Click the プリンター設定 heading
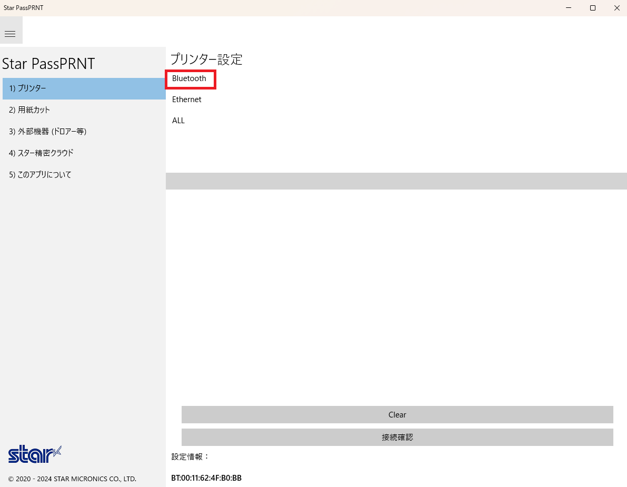This screenshot has height=487, width=627. click(206, 59)
